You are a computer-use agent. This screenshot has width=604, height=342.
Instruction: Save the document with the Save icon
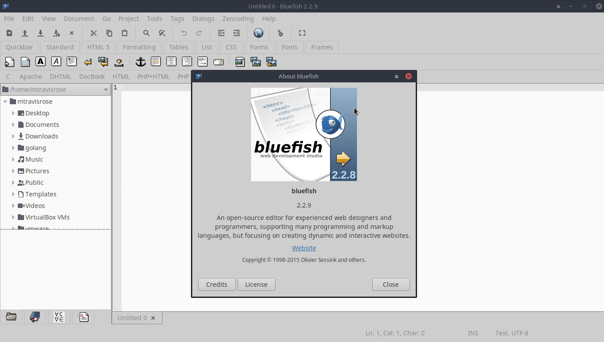pos(41,33)
